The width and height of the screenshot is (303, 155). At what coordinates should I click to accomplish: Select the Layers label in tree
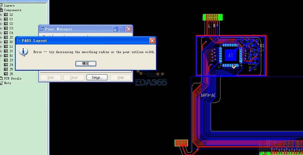tap(9, 6)
